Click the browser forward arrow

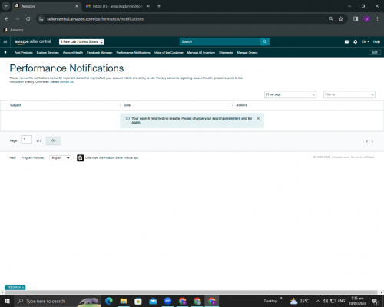pos(17,19)
